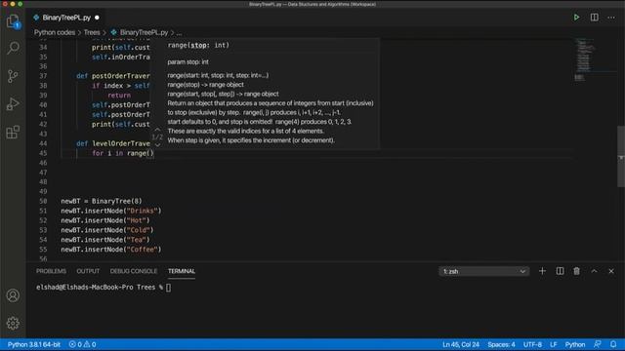The image size is (625, 351).
Task: Click the trailing ellipsis breadcrumb
Action: [179, 32]
